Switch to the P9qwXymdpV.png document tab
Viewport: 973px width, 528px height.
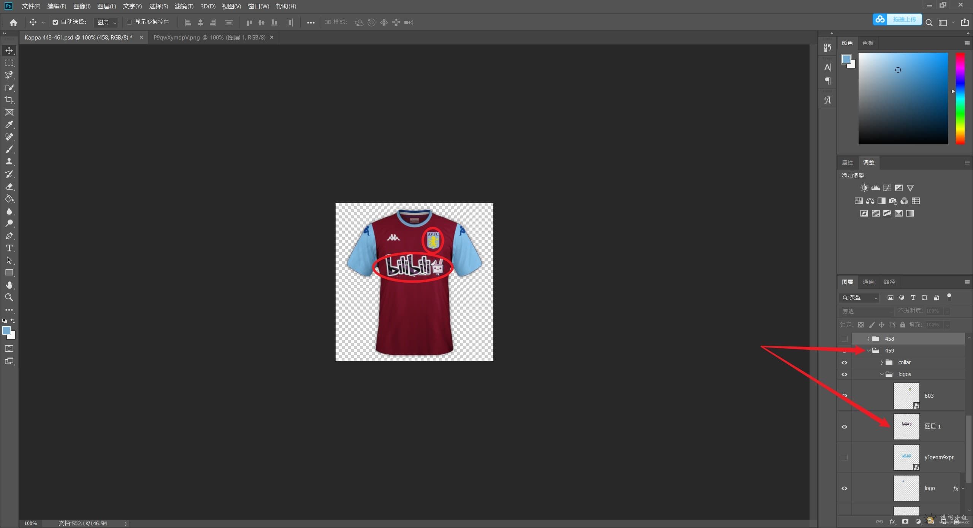pos(209,37)
